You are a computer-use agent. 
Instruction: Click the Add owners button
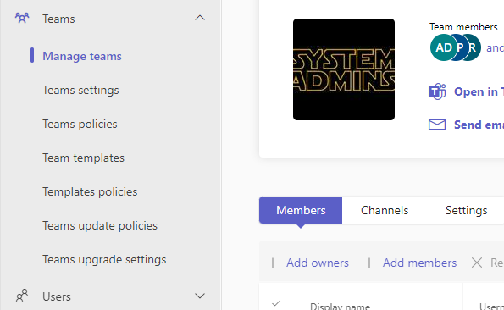308,263
